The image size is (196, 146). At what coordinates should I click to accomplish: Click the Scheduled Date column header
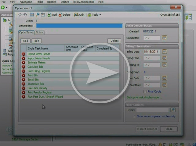pyautogui.click(x=72, y=49)
